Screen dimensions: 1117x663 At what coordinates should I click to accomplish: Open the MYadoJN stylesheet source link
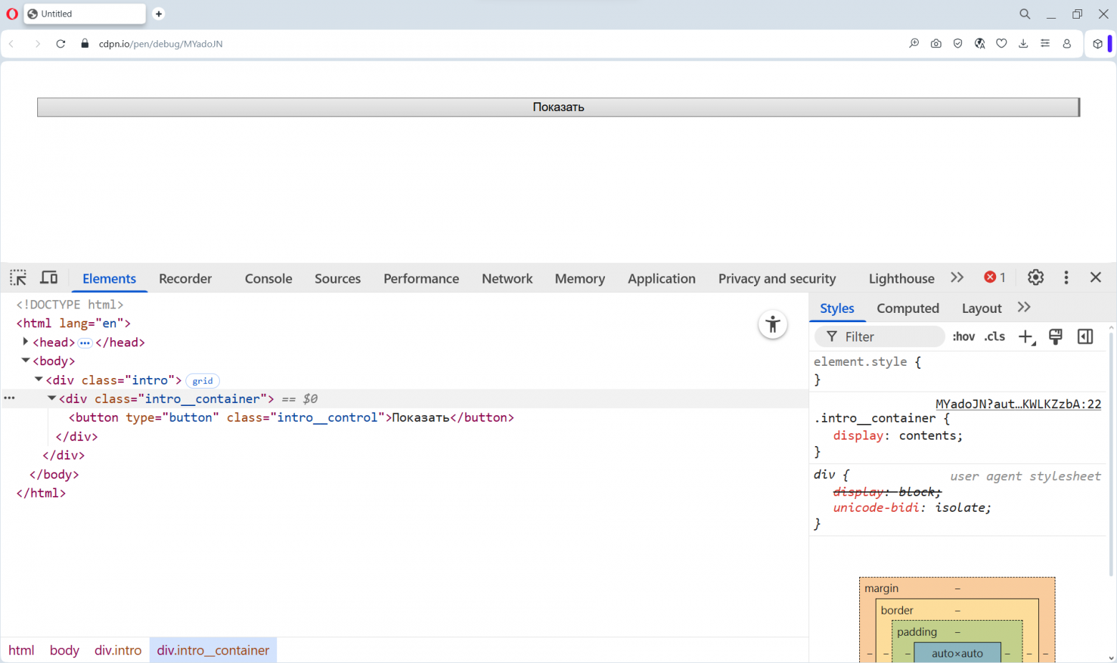(1018, 404)
